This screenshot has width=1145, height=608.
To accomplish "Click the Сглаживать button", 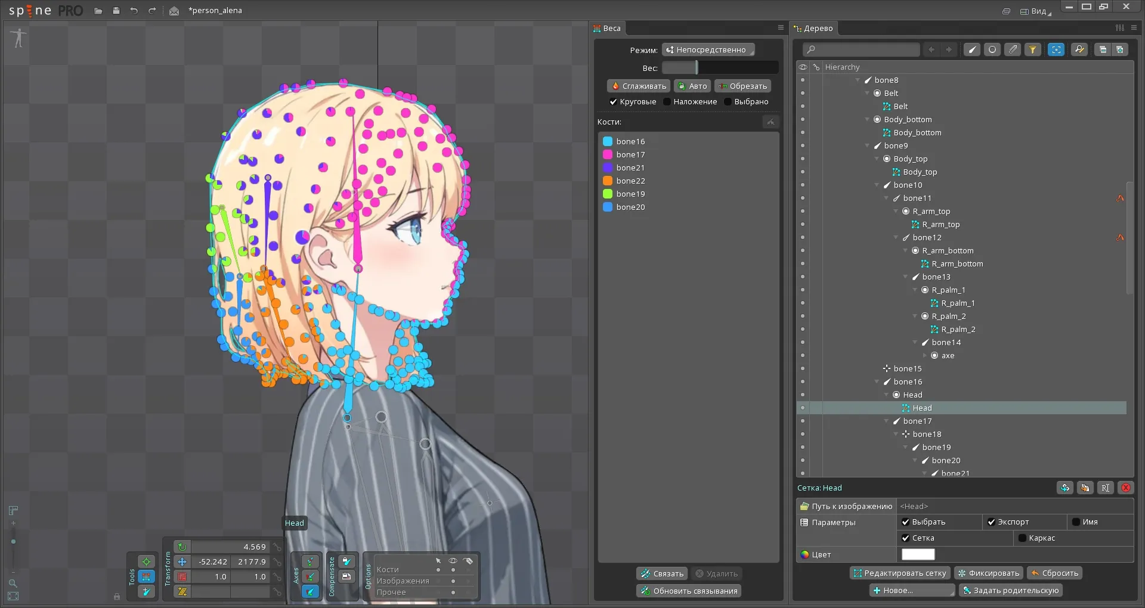I will [x=639, y=86].
